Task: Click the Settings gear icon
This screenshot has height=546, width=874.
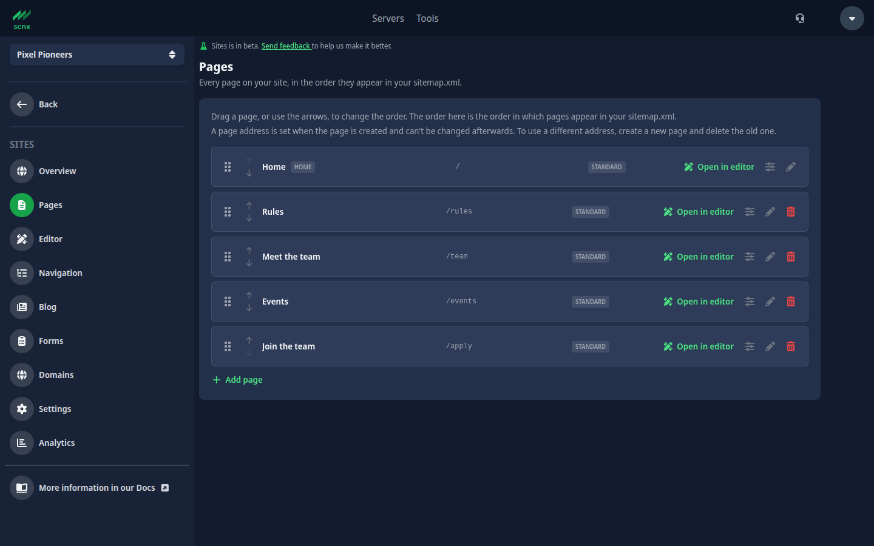Action: coord(22,409)
